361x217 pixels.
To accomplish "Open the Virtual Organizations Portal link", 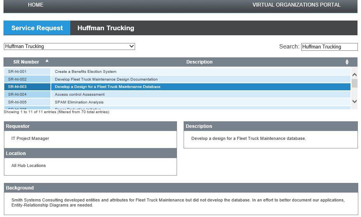I will [x=296, y=5].
